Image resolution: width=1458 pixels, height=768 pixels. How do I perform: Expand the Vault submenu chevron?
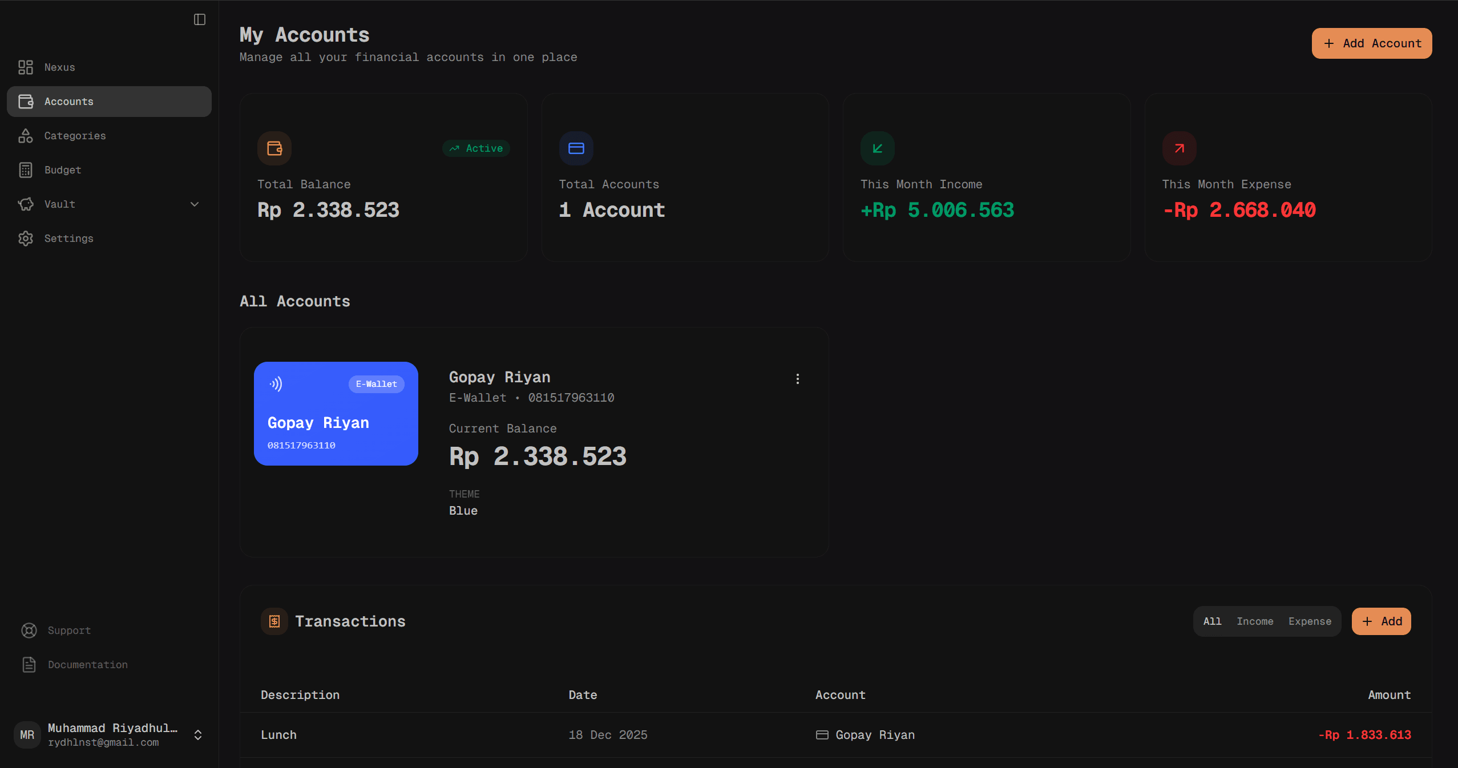(x=195, y=204)
